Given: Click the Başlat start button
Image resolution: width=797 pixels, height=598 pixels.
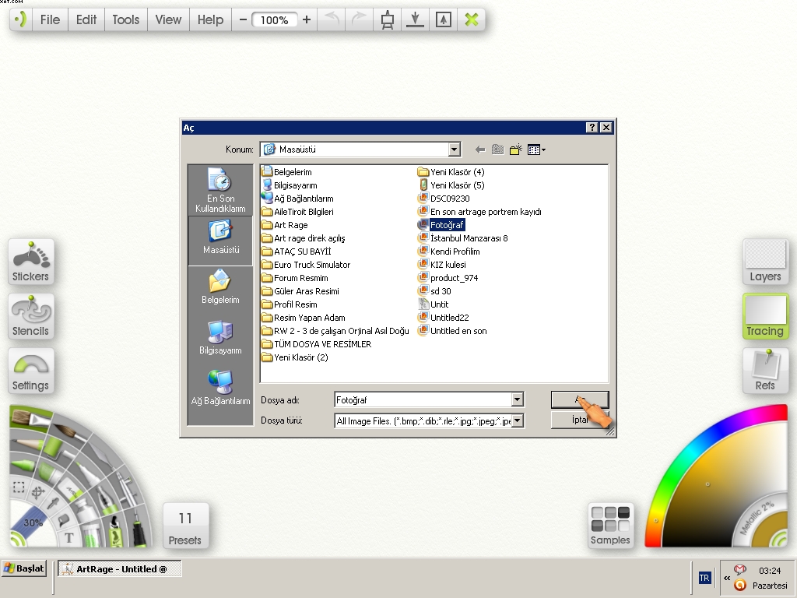Looking at the screenshot, I should [24, 568].
